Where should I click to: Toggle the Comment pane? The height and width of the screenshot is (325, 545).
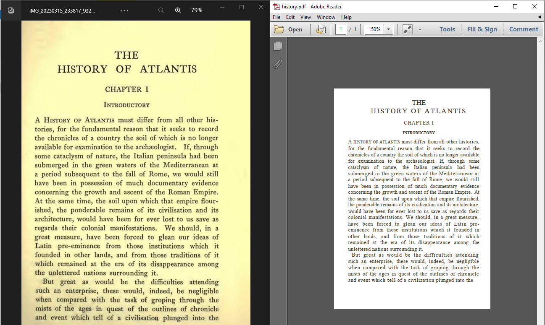coord(524,29)
